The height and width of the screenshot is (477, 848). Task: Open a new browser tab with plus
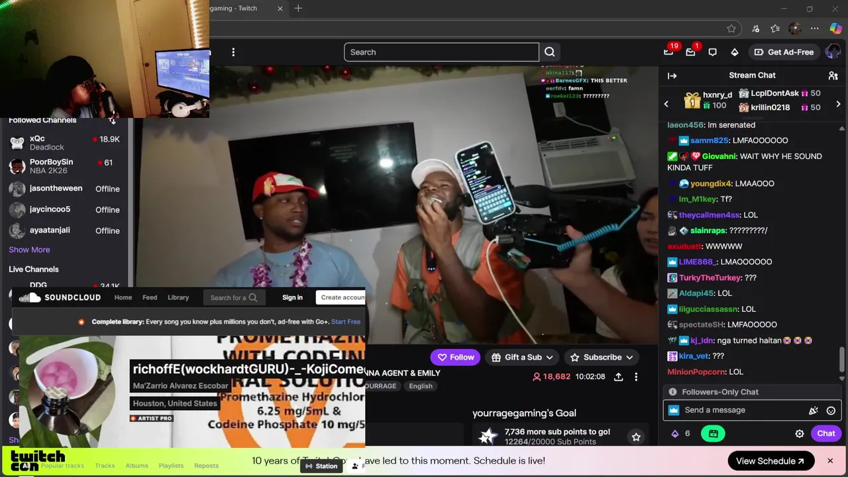[x=298, y=9]
